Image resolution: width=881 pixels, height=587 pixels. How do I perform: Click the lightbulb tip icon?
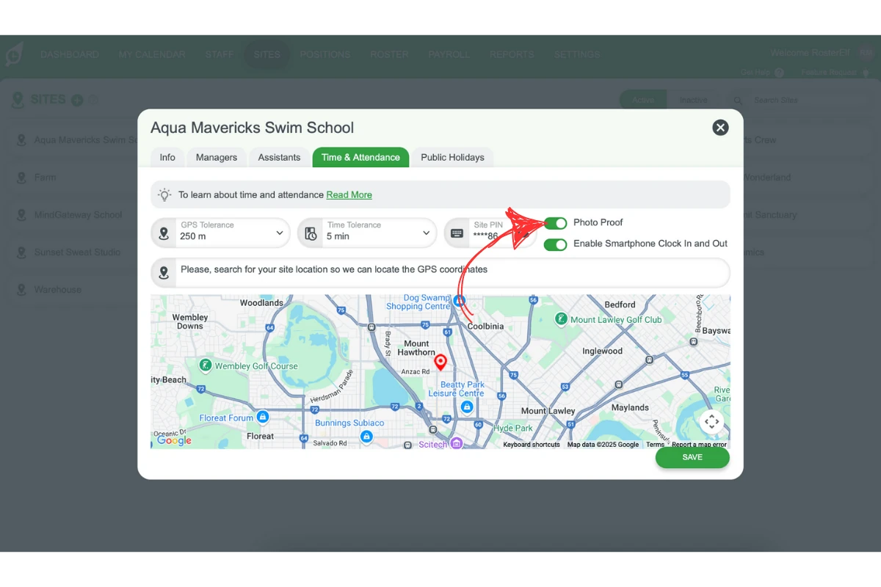pyautogui.click(x=164, y=194)
